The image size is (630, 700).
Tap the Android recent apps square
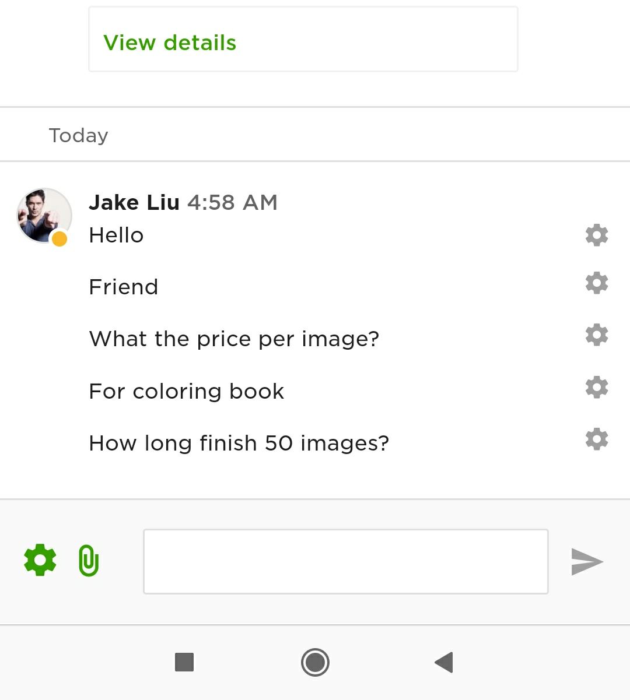click(x=184, y=662)
